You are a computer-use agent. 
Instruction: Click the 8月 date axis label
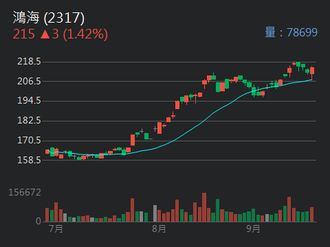tap(159, 228)
